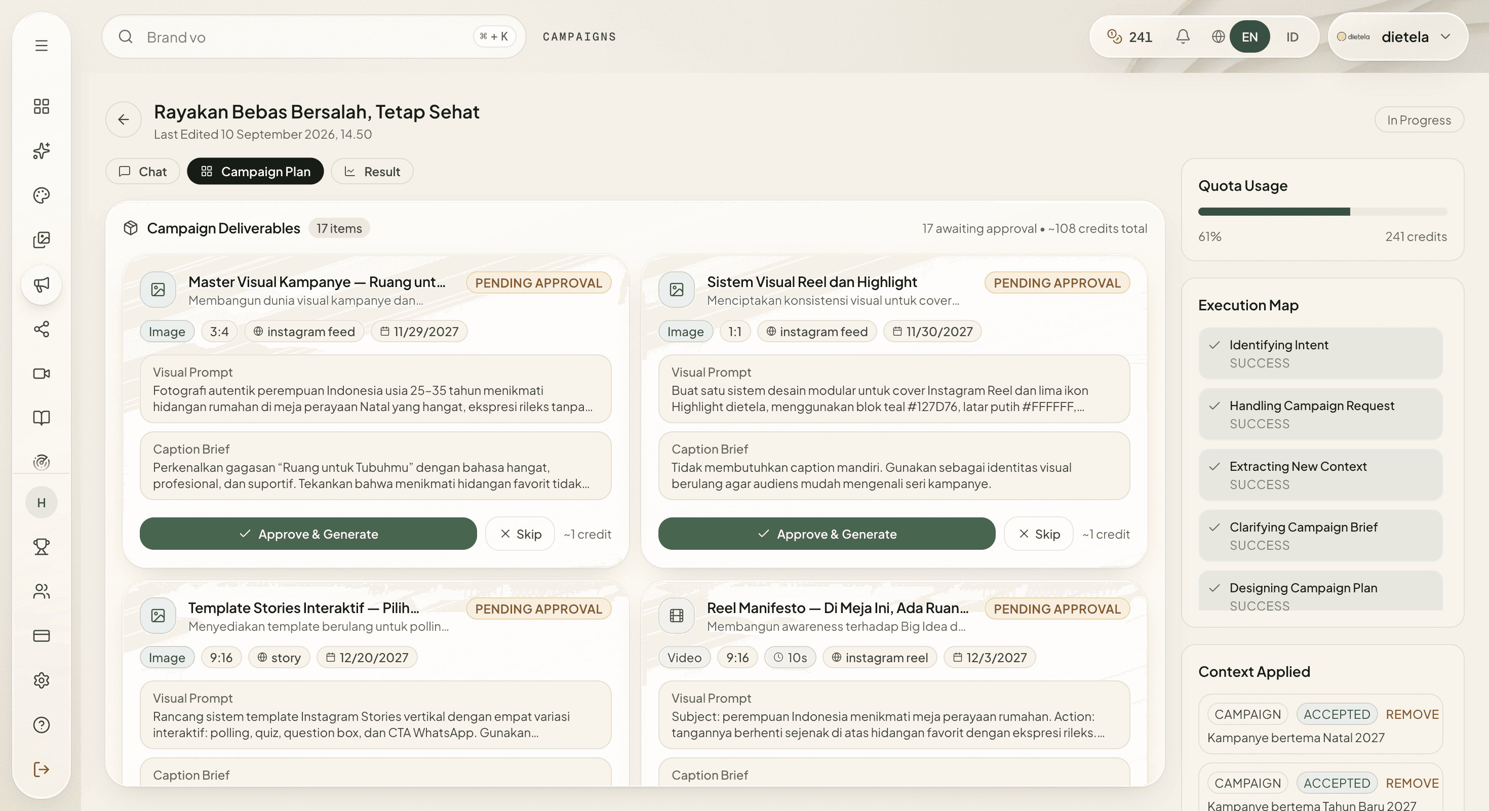Open the AI sparkle icon in the sidebar
The width and height of the screenshot is (1489, 811).
pyautogui.click(x=41, y=151)
